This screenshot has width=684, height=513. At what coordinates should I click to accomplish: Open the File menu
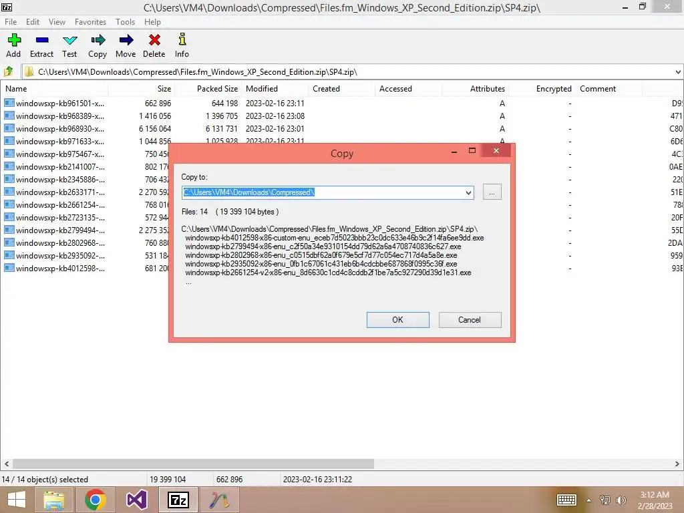(11, 22)
